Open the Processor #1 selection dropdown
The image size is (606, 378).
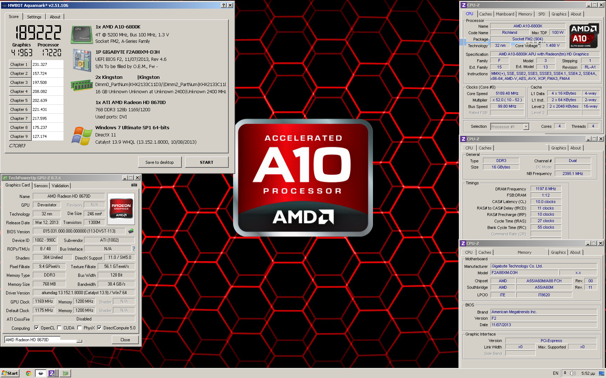(526, 126)
